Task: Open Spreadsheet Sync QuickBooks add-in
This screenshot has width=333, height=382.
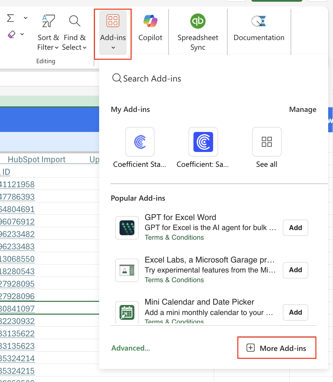Action: [198, 21]
